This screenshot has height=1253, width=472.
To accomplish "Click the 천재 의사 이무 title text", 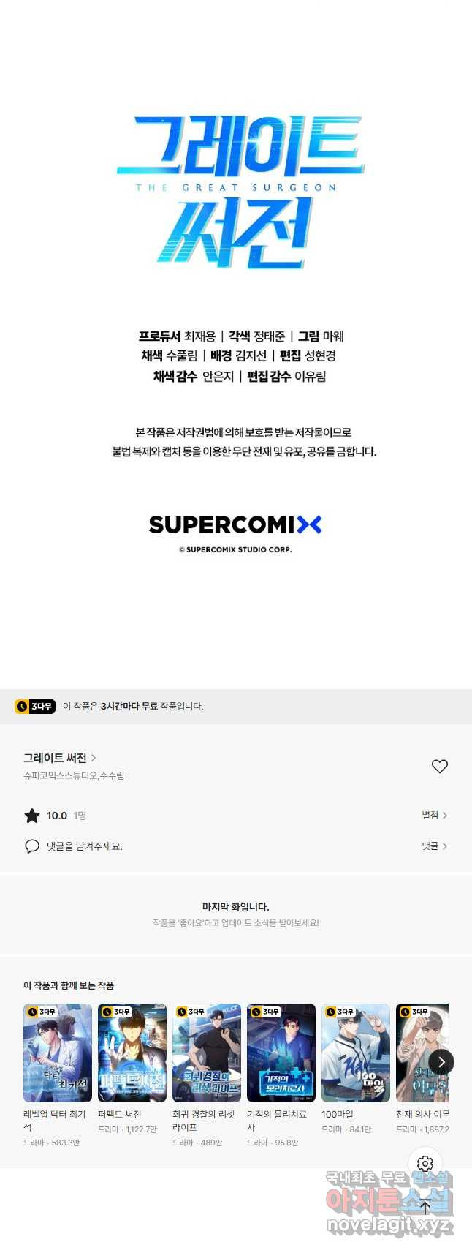I will click(x=422, y=1114).
